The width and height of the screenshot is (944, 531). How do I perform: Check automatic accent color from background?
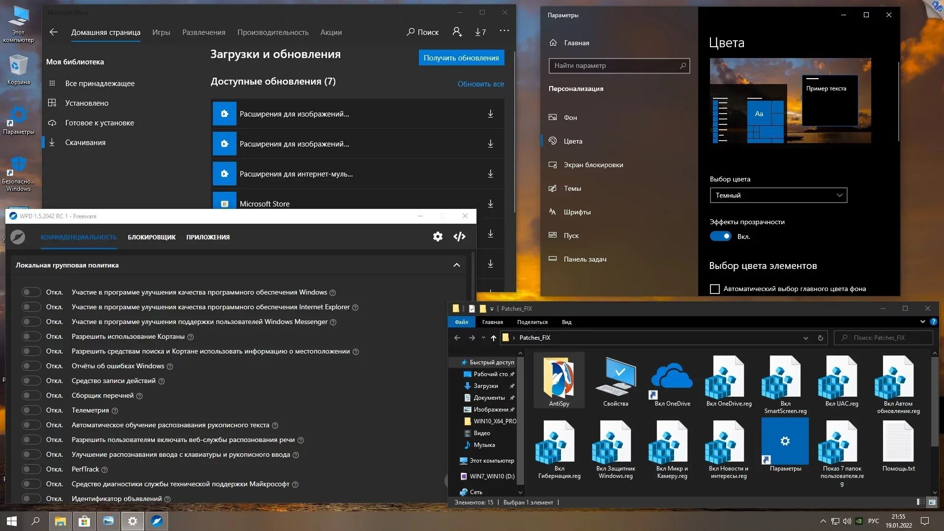(715, 289)
